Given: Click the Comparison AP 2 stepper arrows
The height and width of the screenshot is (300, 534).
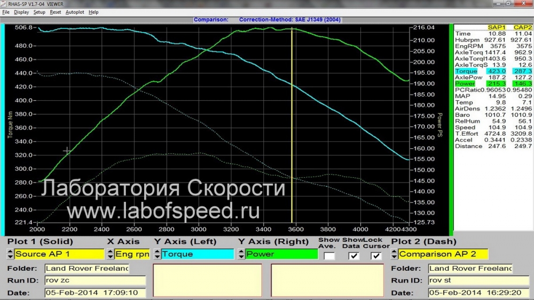Looking at the screenshot, I should 394,254.
